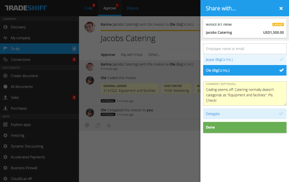Click the share arrow icon below the activity

point(98,126)
